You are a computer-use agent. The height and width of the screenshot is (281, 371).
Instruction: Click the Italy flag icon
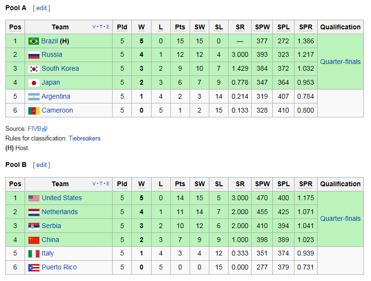click(x=34, y=254)
